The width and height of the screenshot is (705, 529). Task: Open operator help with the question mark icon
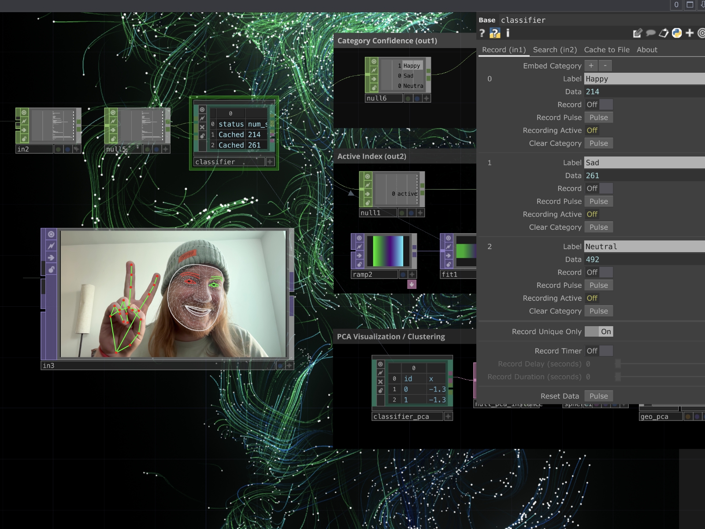pos(482,33)
